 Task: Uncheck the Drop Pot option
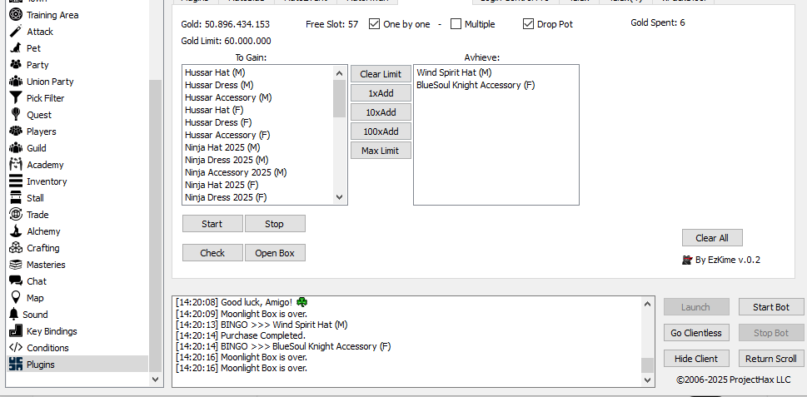coord(528,24)
